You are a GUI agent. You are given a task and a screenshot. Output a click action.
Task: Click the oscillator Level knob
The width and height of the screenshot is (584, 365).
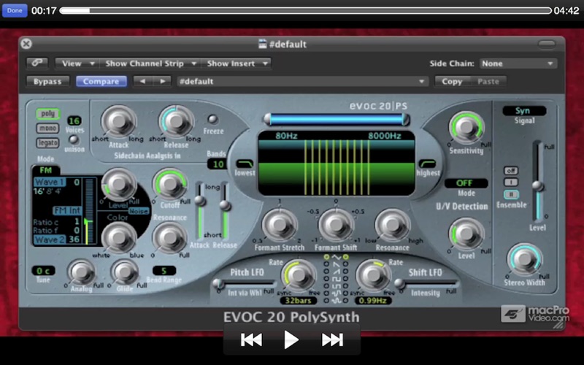point(119,183)
